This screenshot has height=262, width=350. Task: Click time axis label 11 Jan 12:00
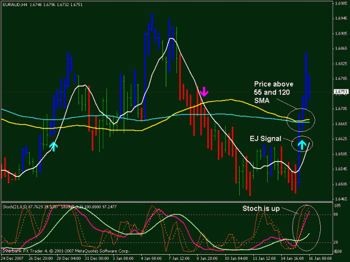[x=264, y=259]
